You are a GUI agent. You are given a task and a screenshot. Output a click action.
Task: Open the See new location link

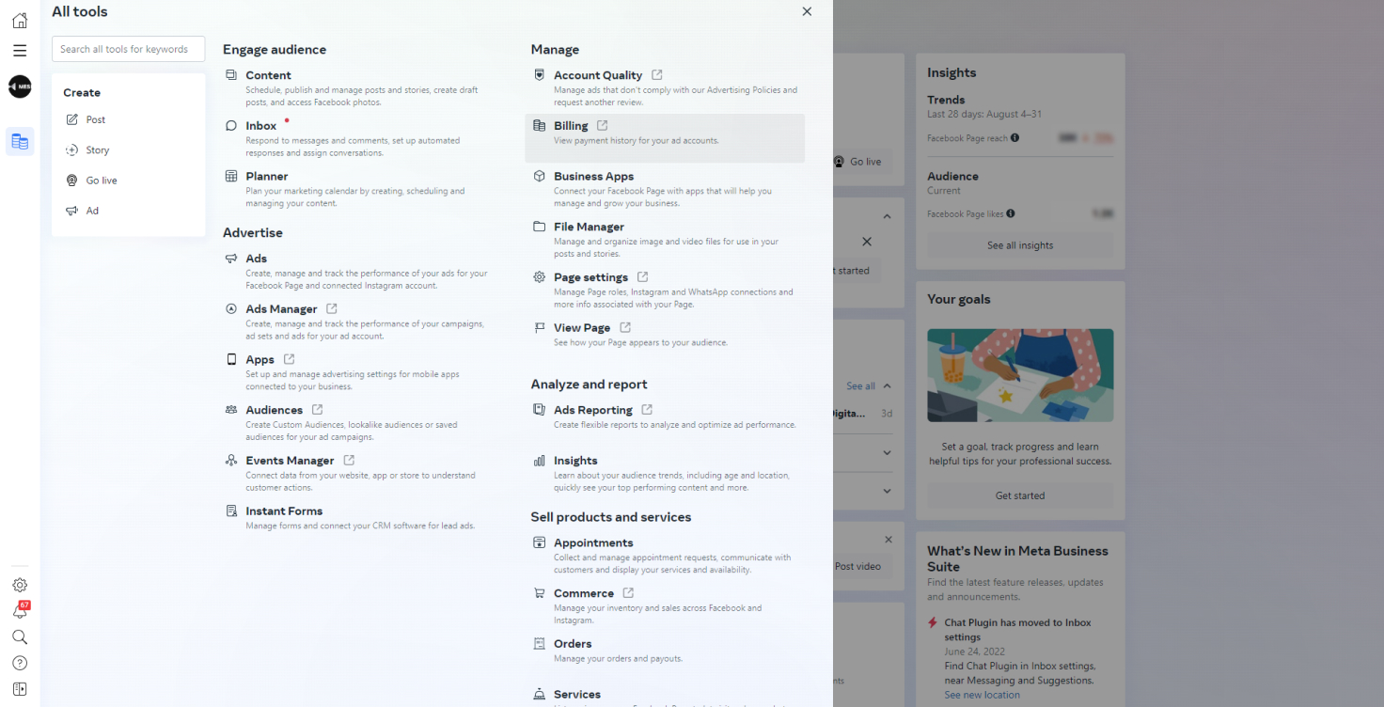point(982,695)
